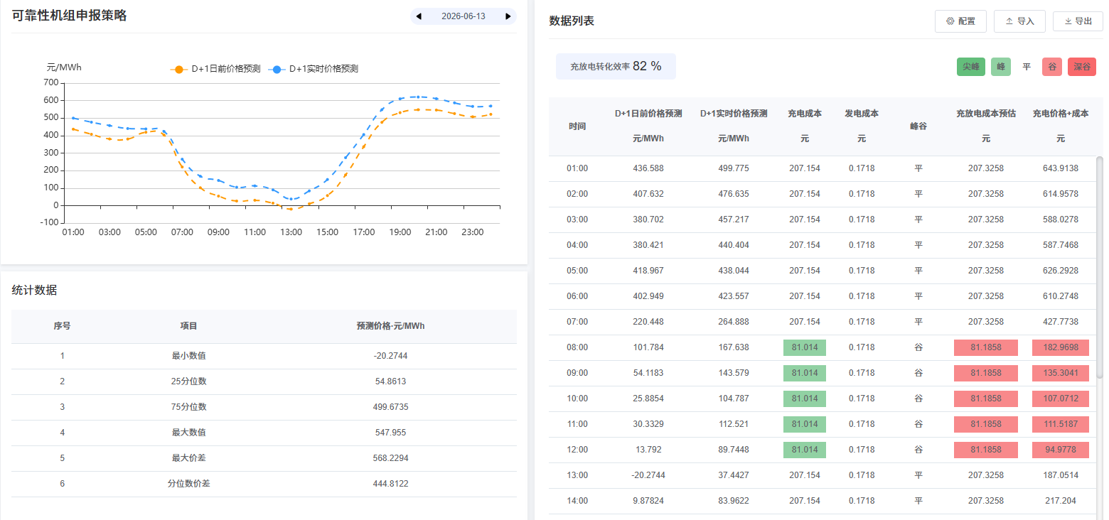Click red 182.9698 cell
This screenshot has width=1109, height=520.
tap(1061, 347)
